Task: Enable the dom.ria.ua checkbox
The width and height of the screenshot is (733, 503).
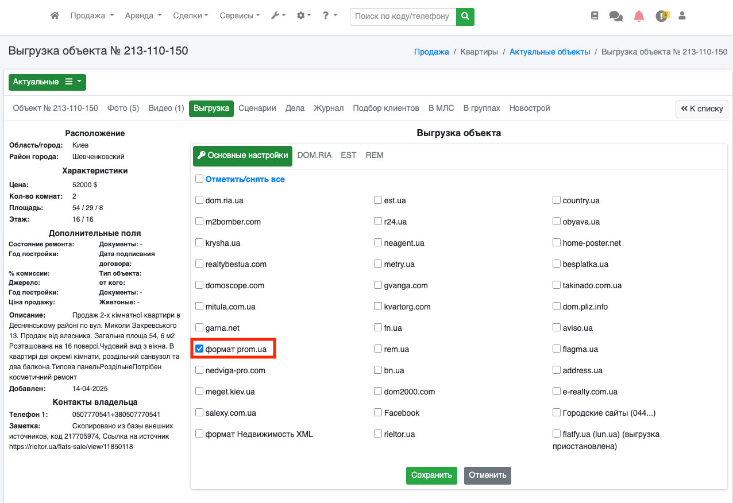Action: pyautogui.click(x=199, y=200)
